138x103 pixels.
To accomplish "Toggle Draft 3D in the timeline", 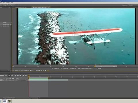I will [x=12, y=76].
